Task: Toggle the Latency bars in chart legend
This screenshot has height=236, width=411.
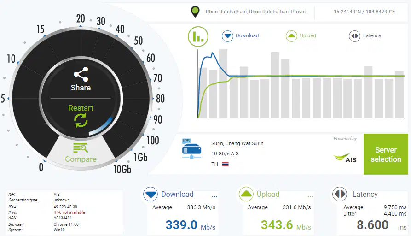Action: tap(365, 36)
